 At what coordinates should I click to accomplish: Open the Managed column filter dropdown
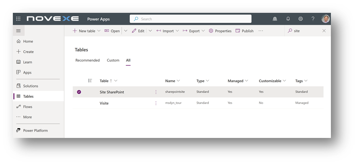[x=246, y=81]
